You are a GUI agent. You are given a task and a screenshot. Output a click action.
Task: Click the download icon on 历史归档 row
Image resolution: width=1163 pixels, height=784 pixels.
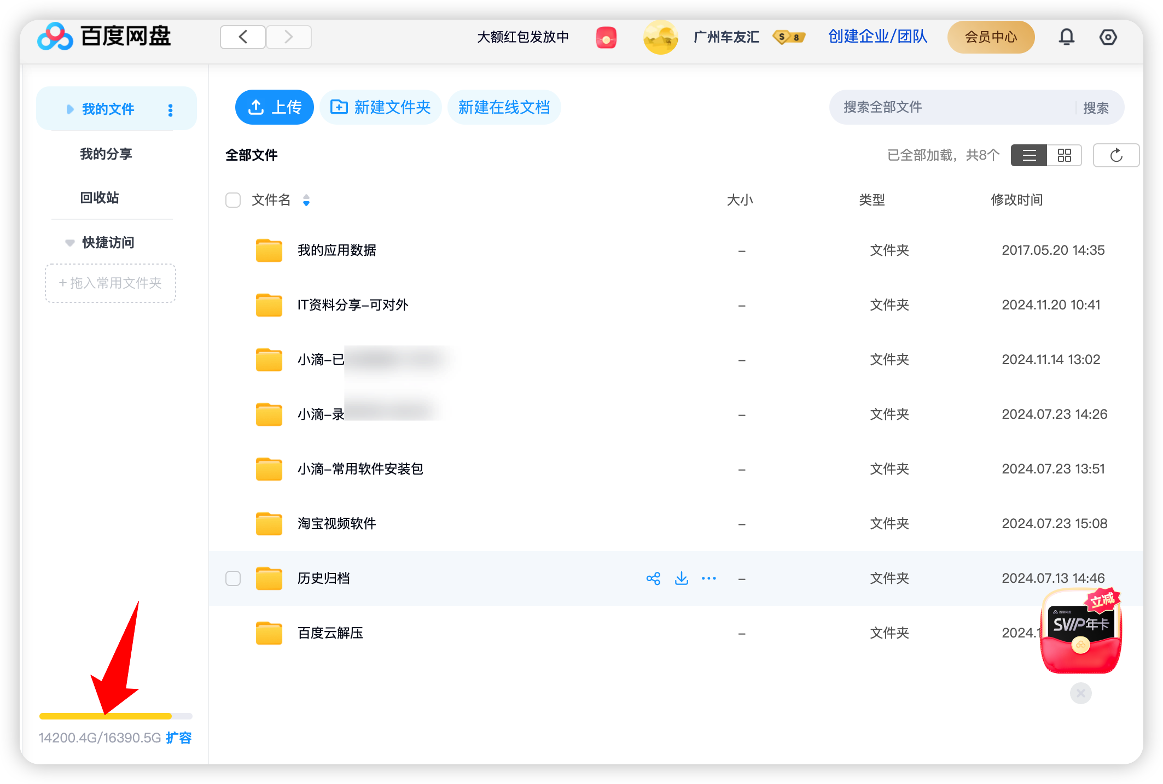click(682, 578)
